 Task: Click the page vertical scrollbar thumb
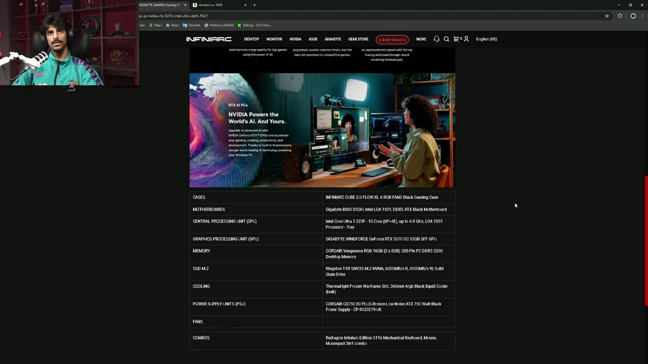(646, 240)
